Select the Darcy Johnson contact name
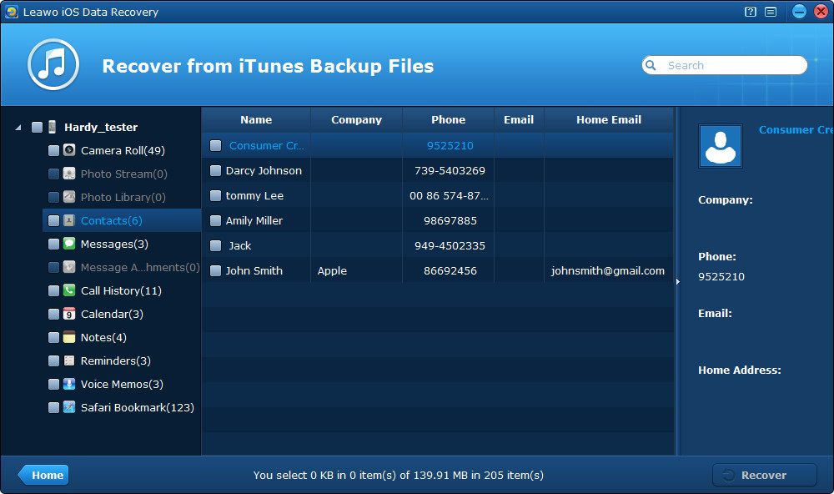Image resolution: width=834 pixels, height=494 pixels. point(264,170)
